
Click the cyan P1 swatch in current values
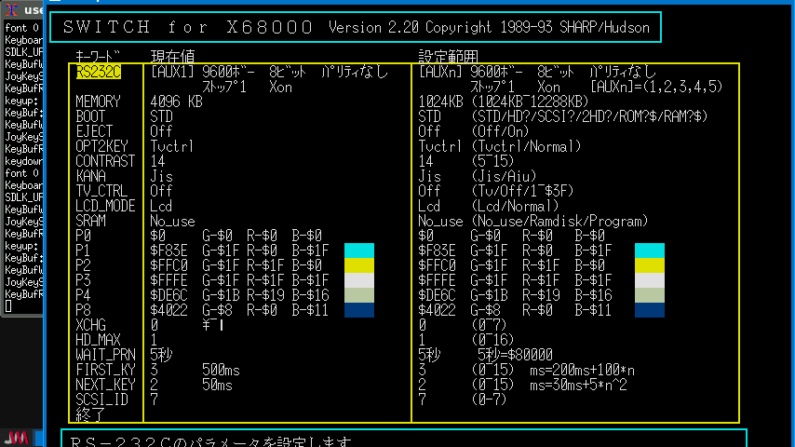click(x=359, y=251)
